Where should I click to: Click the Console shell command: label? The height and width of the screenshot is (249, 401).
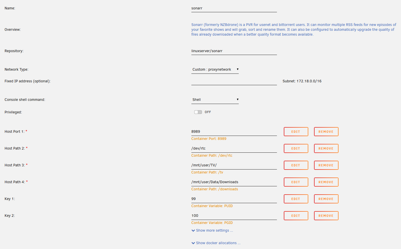coord(25,100)
